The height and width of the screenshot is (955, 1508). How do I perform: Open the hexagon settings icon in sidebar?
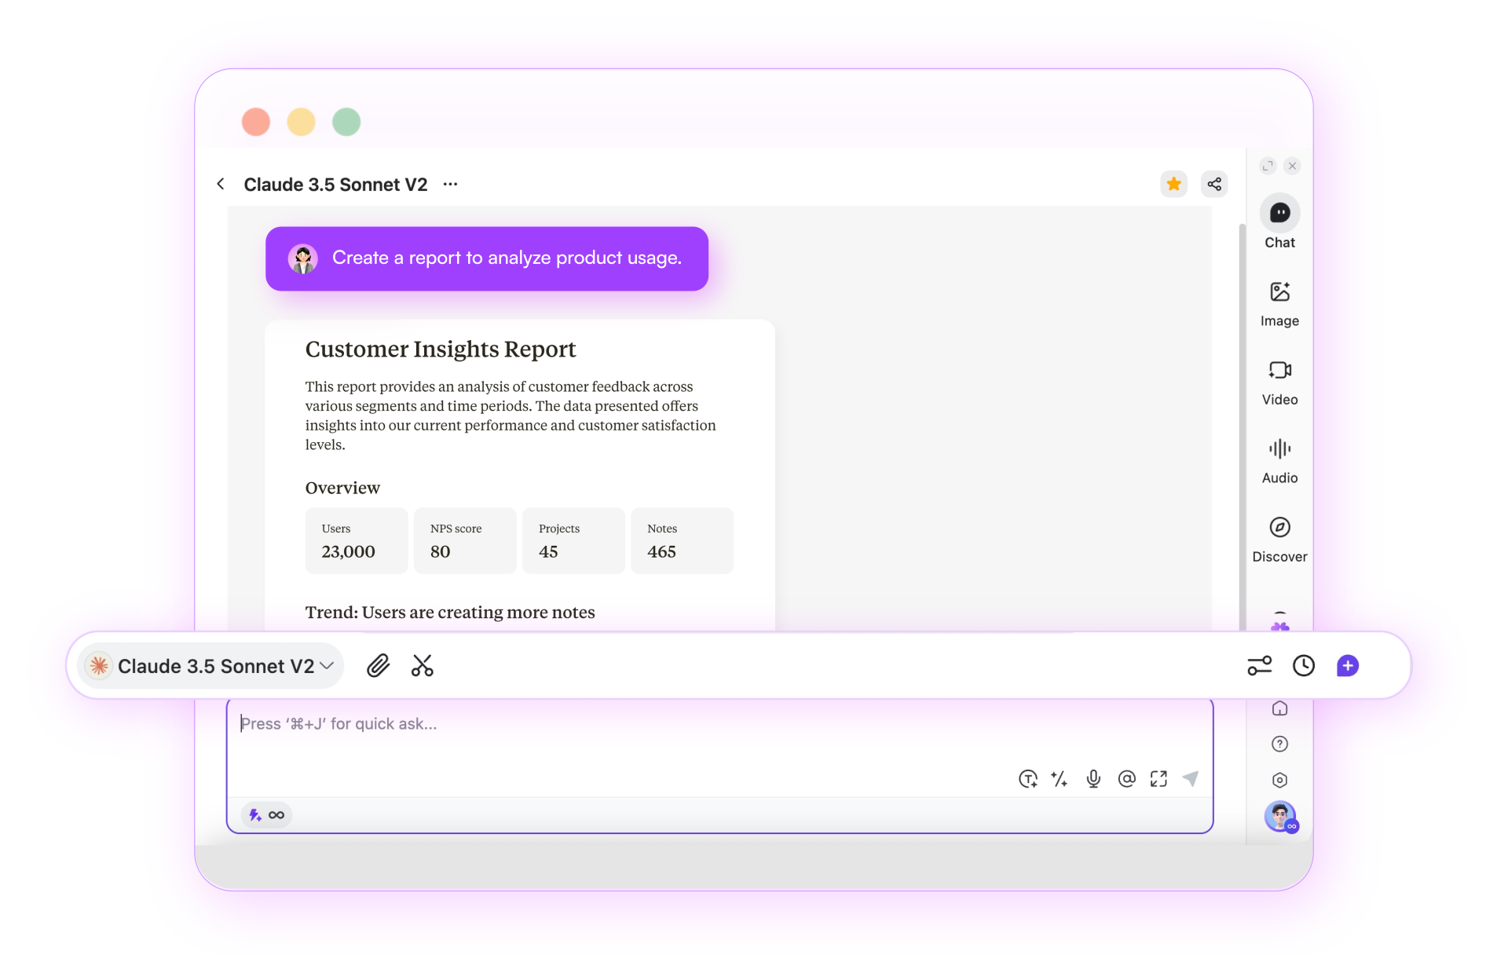click(1279, 780)
